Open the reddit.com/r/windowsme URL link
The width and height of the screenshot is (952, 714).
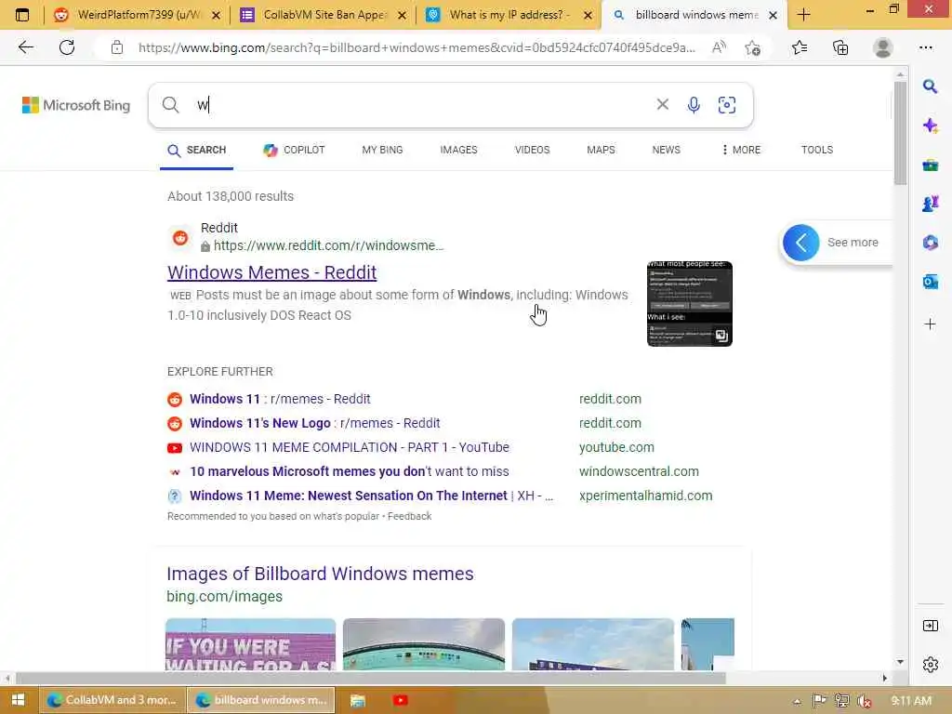pos(328,245)
